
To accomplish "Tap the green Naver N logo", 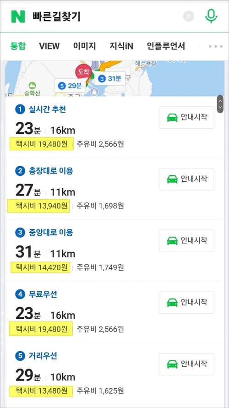I will point(18,16).
